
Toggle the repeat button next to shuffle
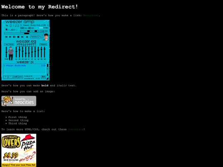pos(40,37)
